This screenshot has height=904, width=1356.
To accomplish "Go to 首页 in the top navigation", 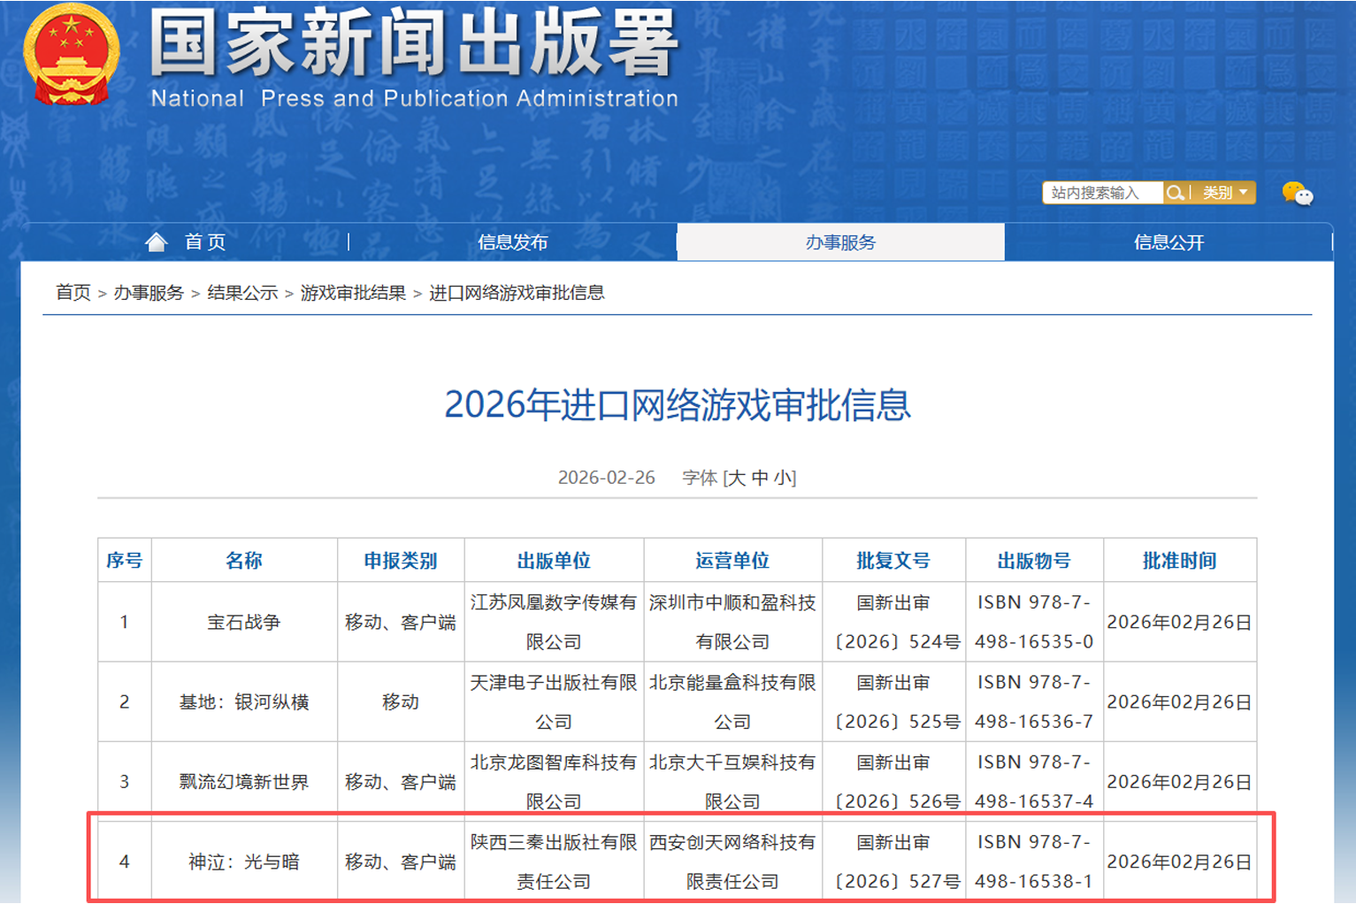I will [204, 241].
